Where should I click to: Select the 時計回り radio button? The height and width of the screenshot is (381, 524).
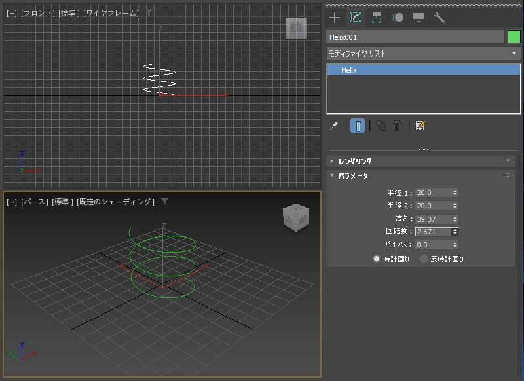click(x=377, y=259)
